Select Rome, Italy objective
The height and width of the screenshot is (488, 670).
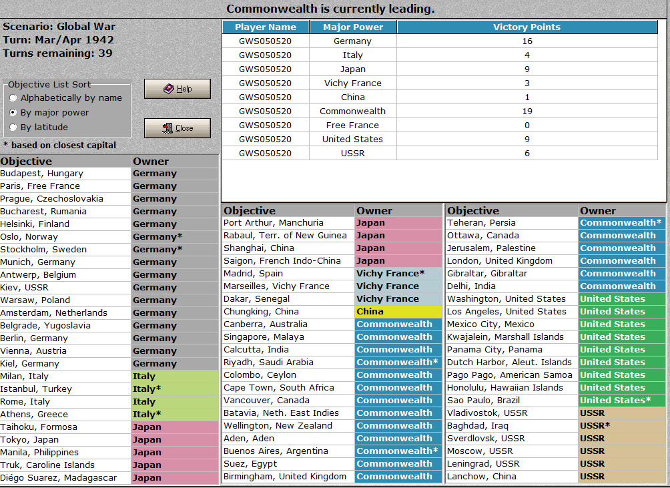65,402
